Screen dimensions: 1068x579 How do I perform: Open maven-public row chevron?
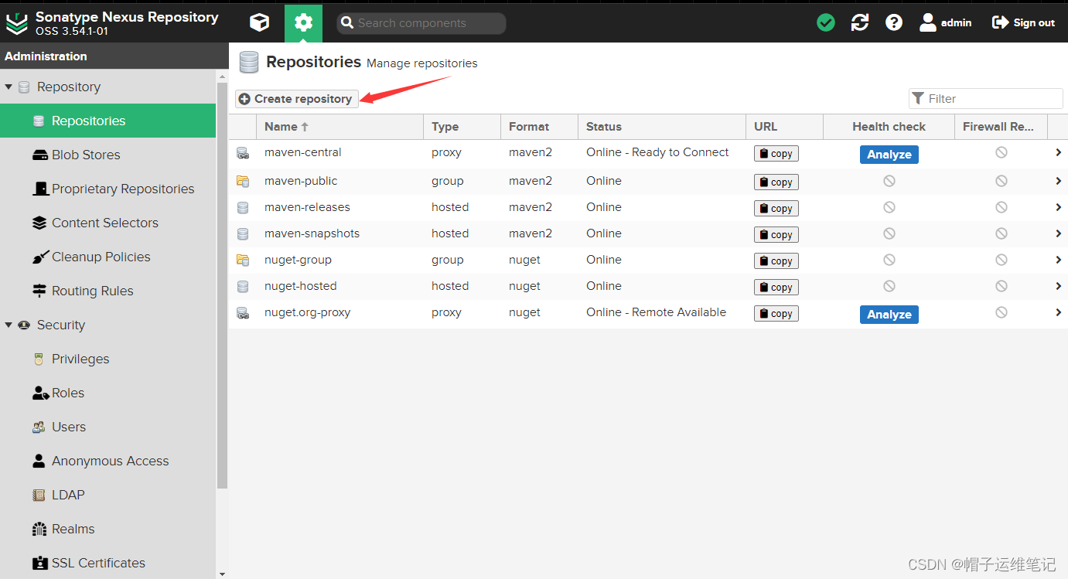(1058, 181)
